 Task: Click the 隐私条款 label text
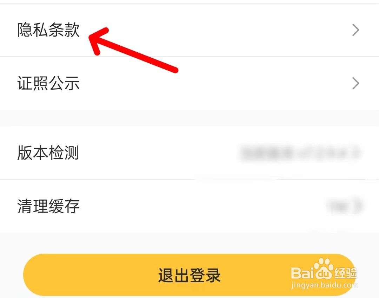pos(48,30)
